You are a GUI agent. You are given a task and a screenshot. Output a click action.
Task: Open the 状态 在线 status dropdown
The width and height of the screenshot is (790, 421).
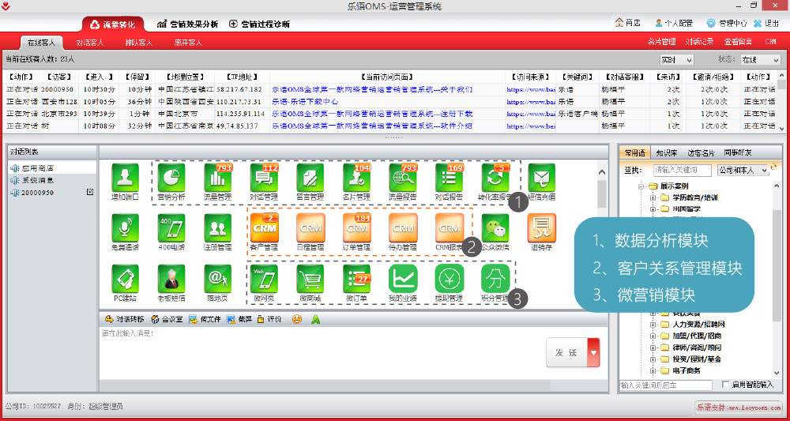tap(758, 60)
